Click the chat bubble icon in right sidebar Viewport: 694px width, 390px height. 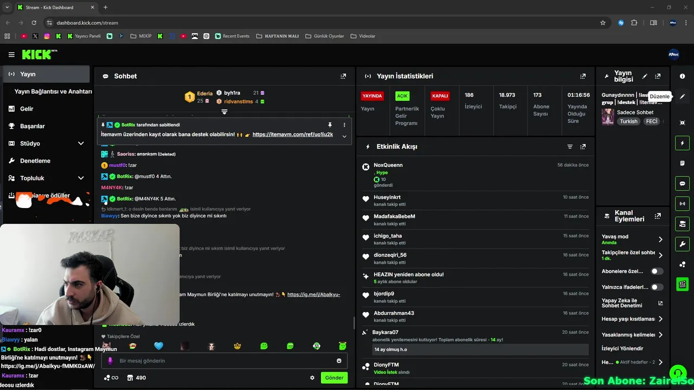pos(683,184)
